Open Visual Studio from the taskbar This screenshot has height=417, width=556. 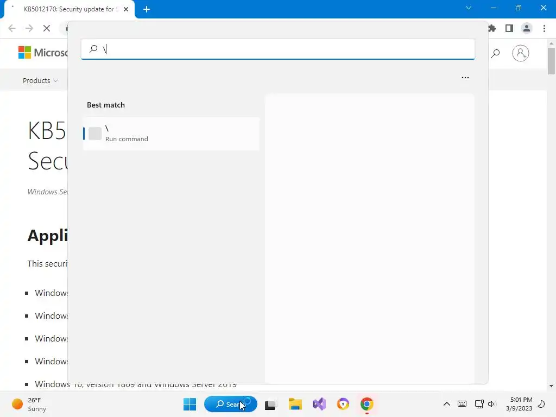pyautogui.click(x=319, y=404)
